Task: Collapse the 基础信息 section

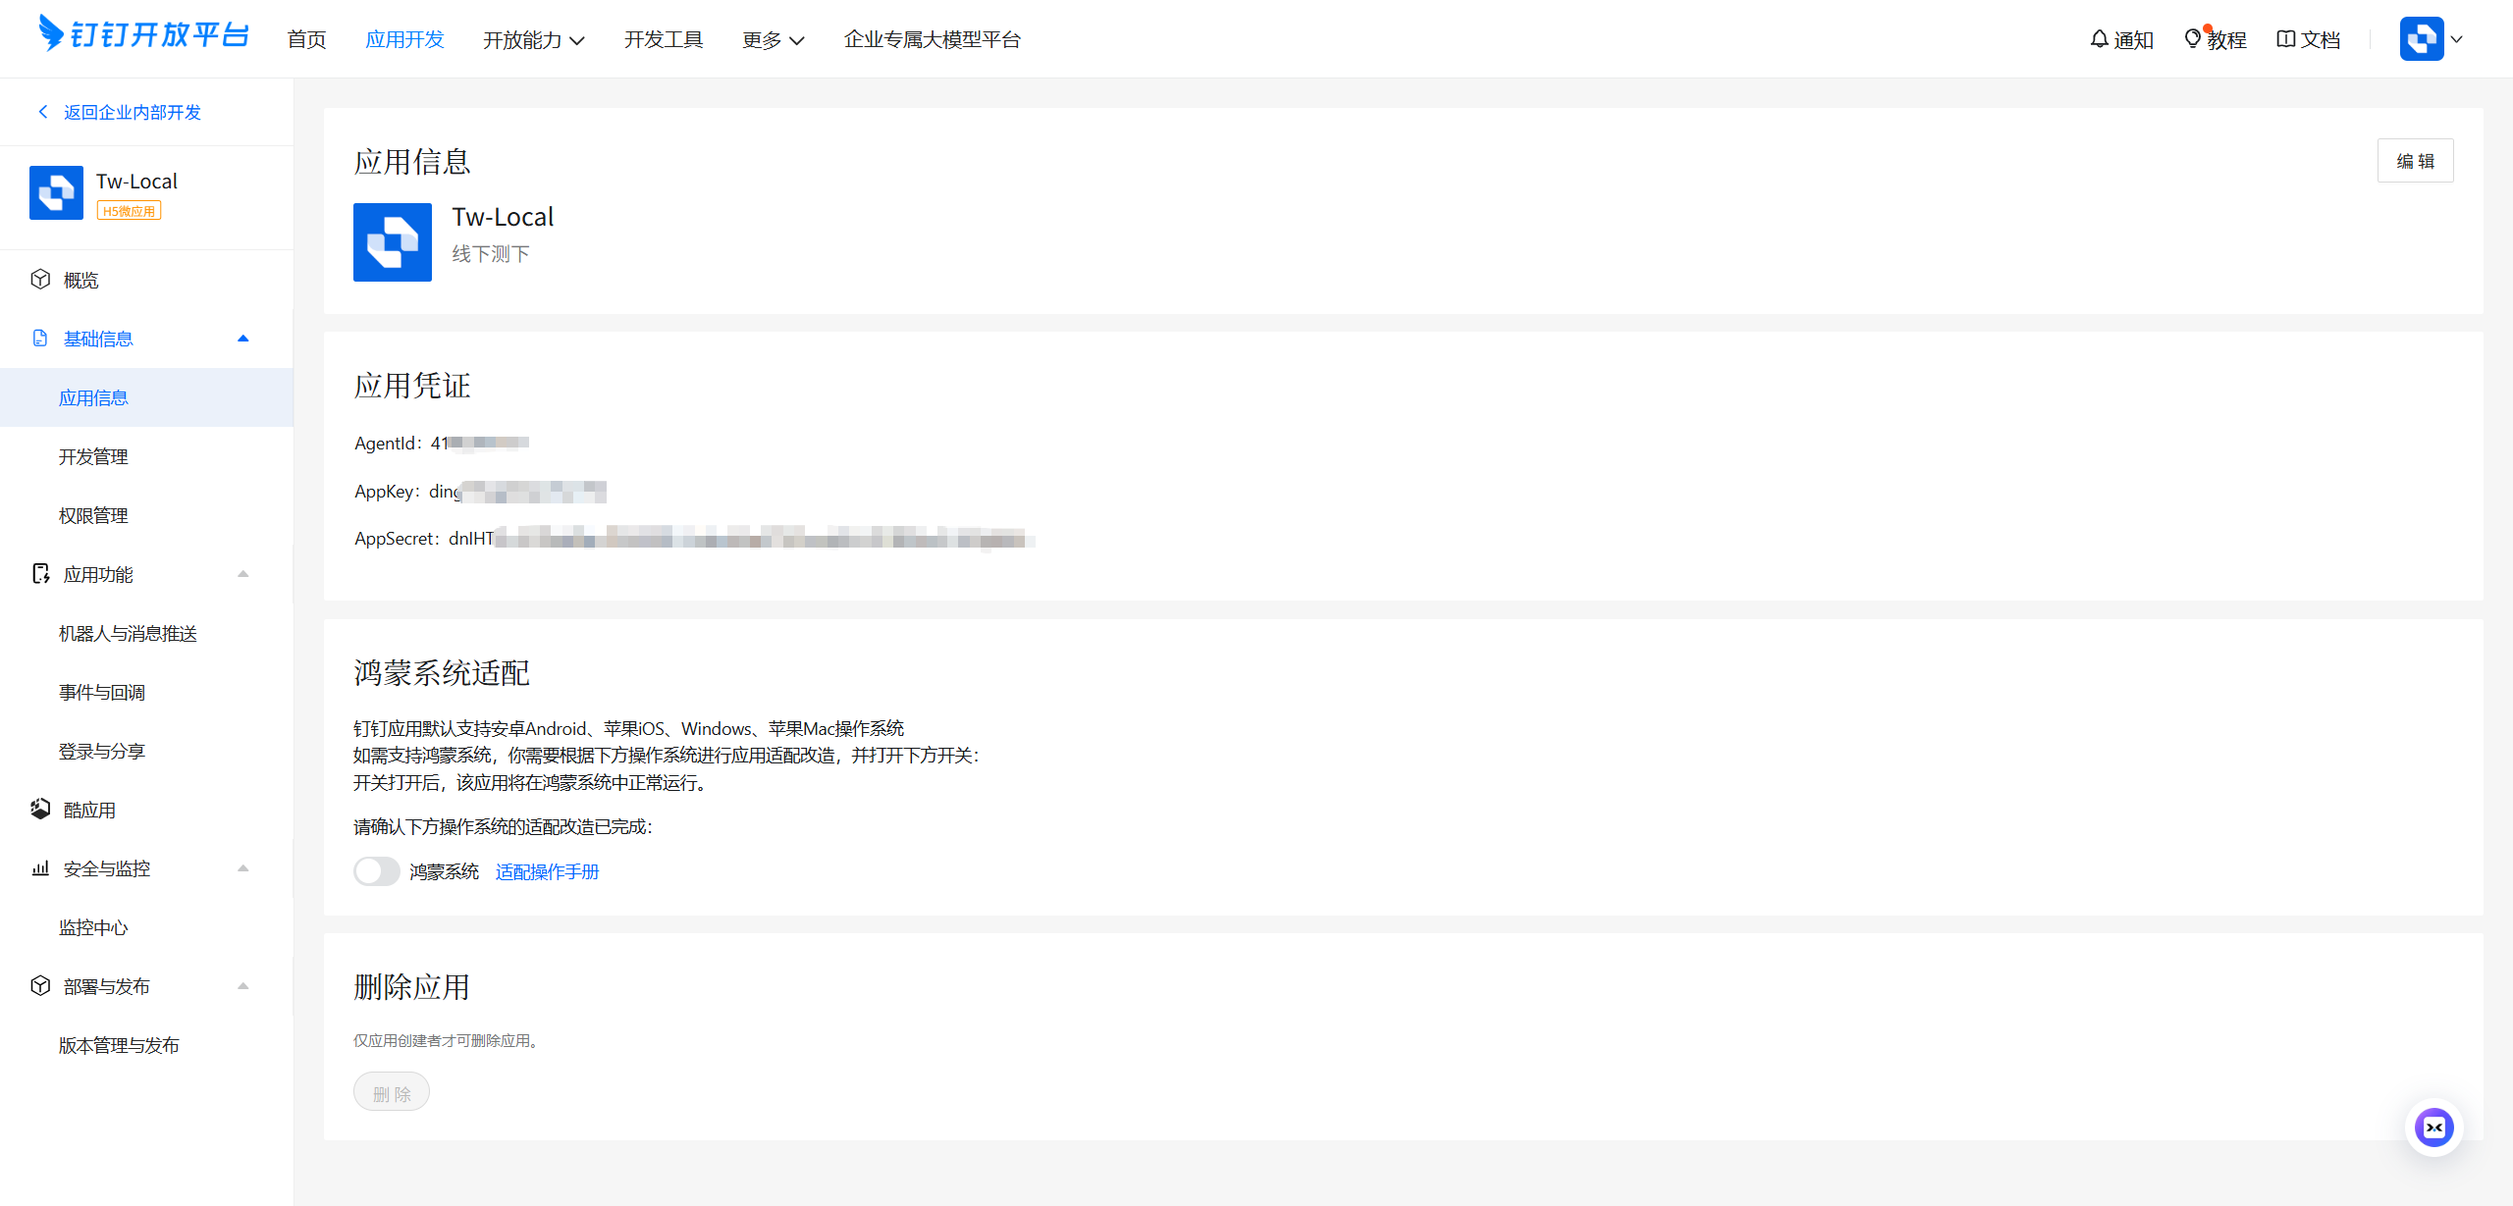Action: click(242, 339)
